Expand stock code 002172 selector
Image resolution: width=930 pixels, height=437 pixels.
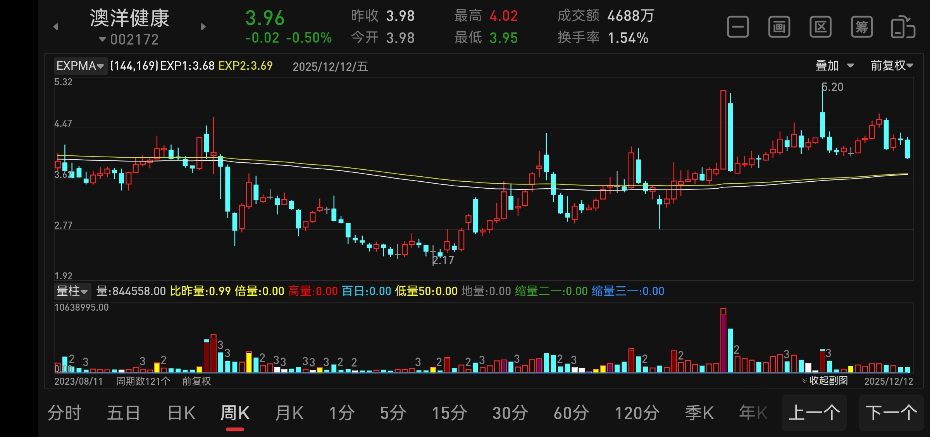(x=129, y=40)
